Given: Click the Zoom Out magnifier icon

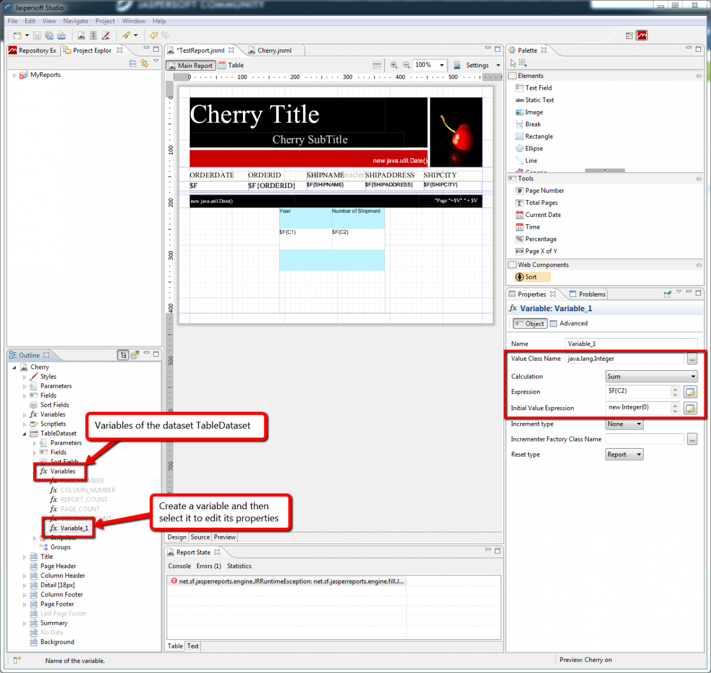Looking at the screenshot, I should coord(406,65).
